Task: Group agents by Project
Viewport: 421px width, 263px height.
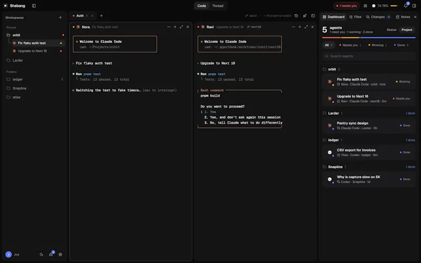Action: [407, 30]
